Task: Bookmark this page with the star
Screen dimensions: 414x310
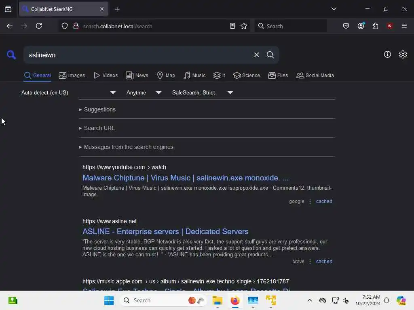Action: [244, 26]
